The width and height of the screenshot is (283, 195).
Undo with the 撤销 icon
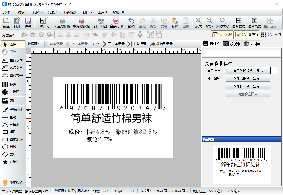(131, 23)
